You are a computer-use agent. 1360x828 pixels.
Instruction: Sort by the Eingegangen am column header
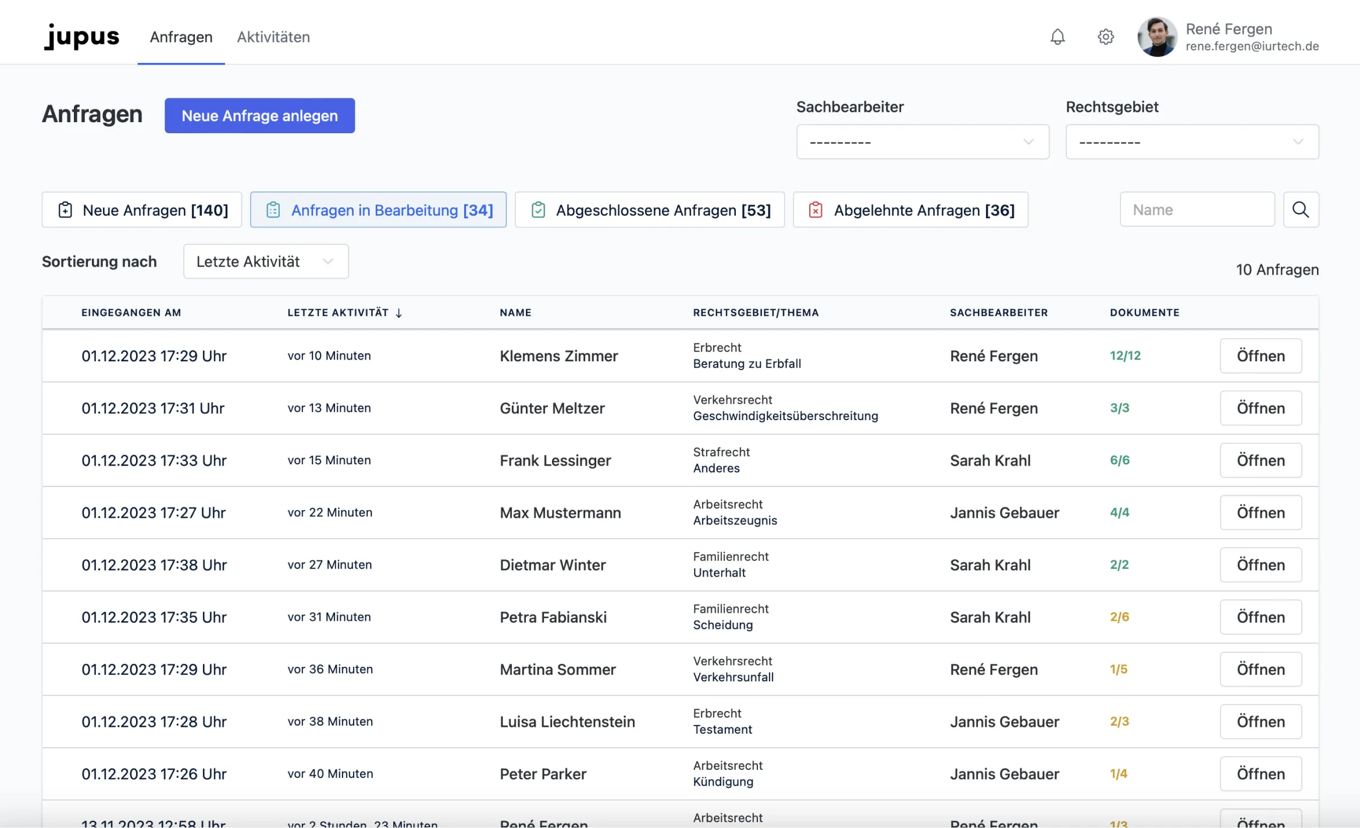[x=131, y=313]
